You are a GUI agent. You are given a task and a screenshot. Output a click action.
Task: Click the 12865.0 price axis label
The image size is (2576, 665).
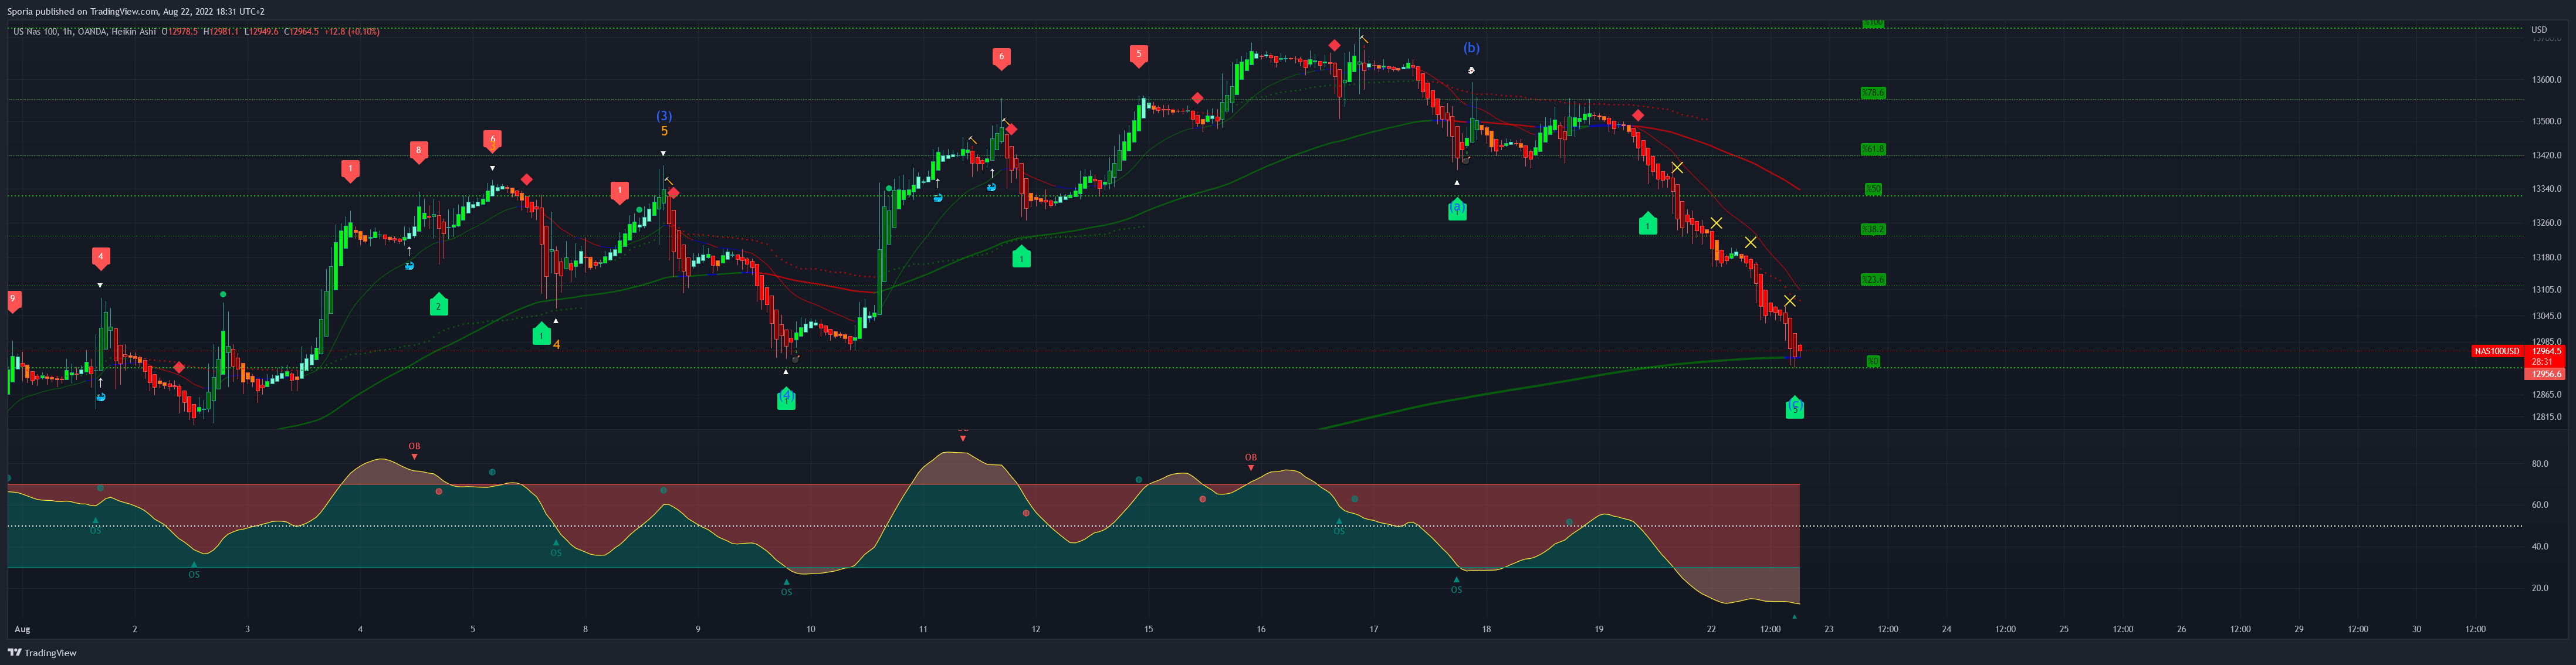2547,395
